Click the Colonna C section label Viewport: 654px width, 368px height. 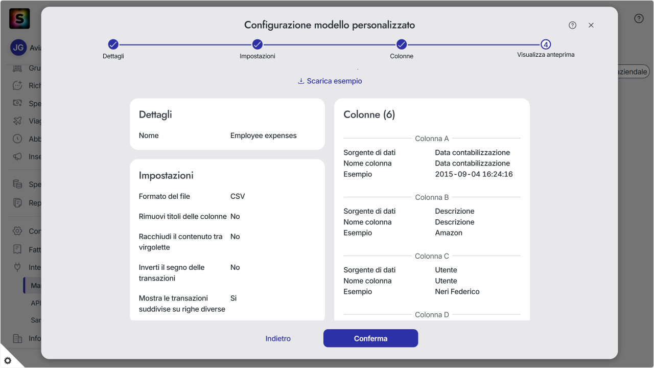432,256
